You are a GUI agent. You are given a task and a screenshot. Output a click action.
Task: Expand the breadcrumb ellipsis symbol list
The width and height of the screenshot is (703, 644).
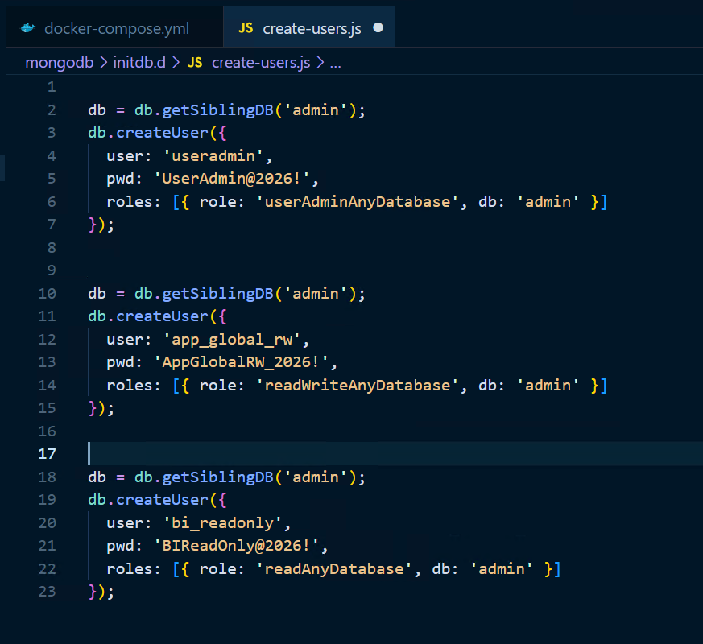[336, 63]
